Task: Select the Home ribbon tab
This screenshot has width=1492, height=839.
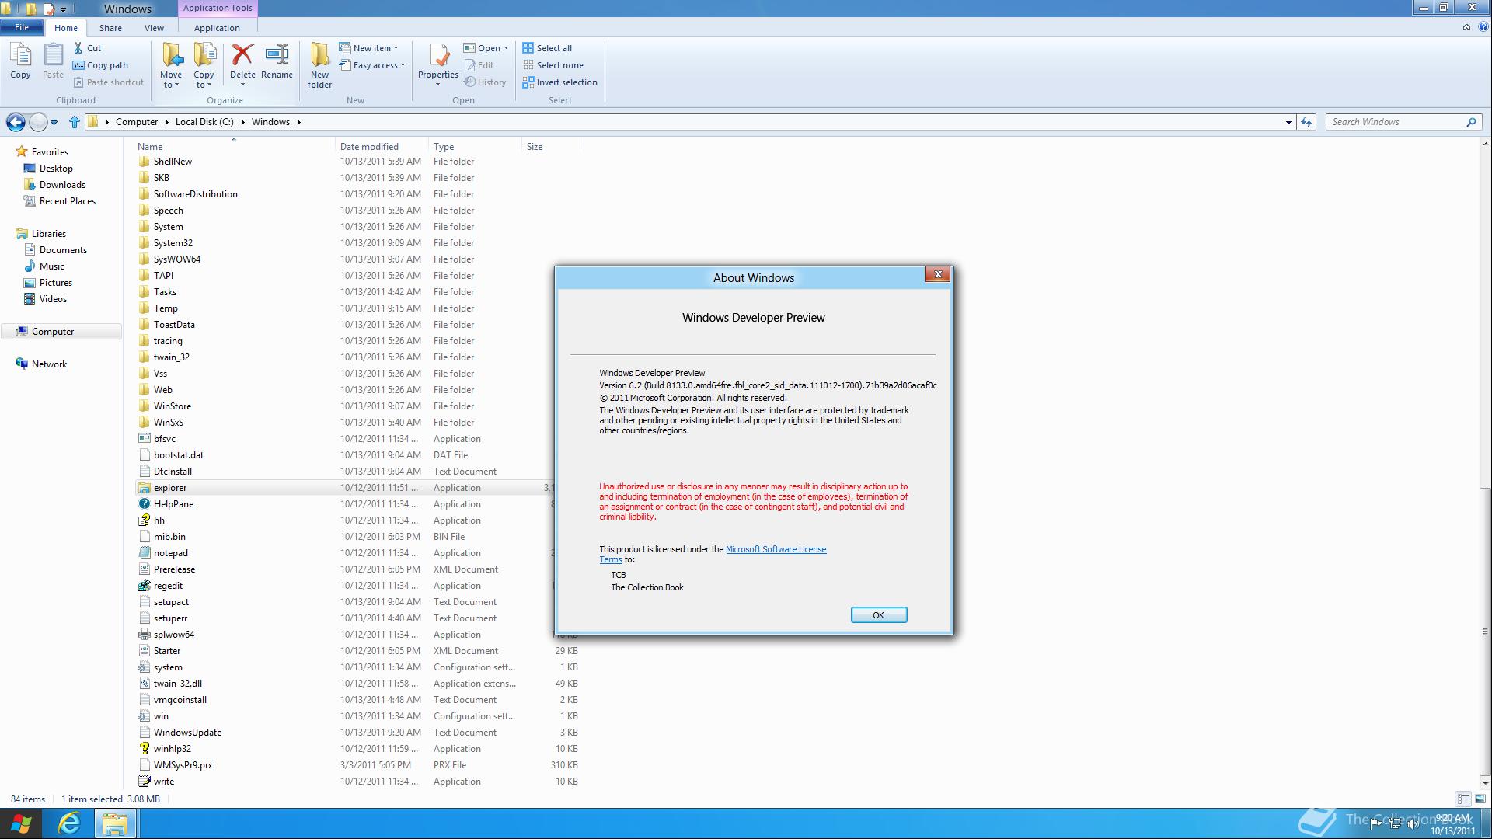Action: pos(66,28)
